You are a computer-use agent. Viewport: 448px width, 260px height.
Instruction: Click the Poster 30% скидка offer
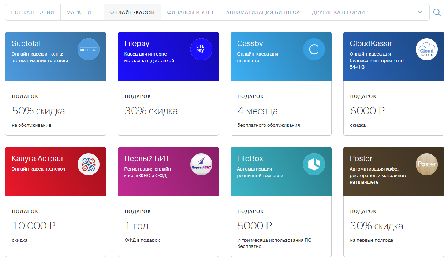[x=376, y=226]
